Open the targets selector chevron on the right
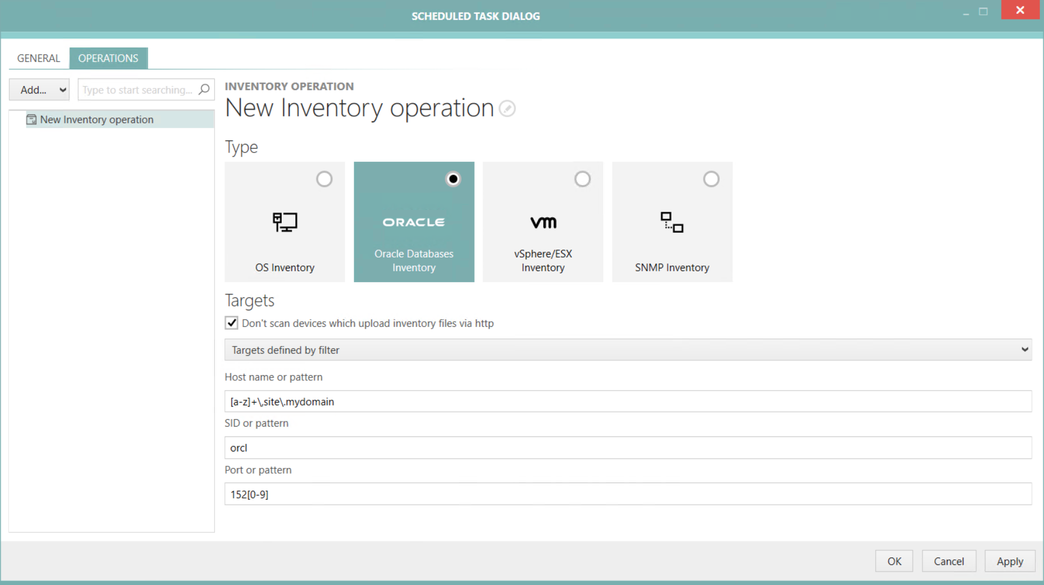Viewport: 1044px width, 585px height. click(x=1026, y=350)
